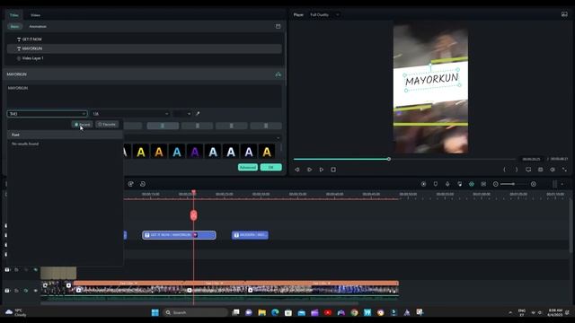The height and width of the screenshot is (323, 575).
Task: Click the mark-in bracket icon in the player
Action: point(504,170)
